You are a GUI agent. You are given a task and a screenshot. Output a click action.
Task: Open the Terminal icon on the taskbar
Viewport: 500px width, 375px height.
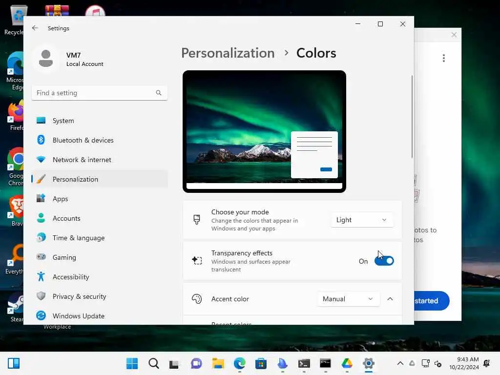(304, 363)
